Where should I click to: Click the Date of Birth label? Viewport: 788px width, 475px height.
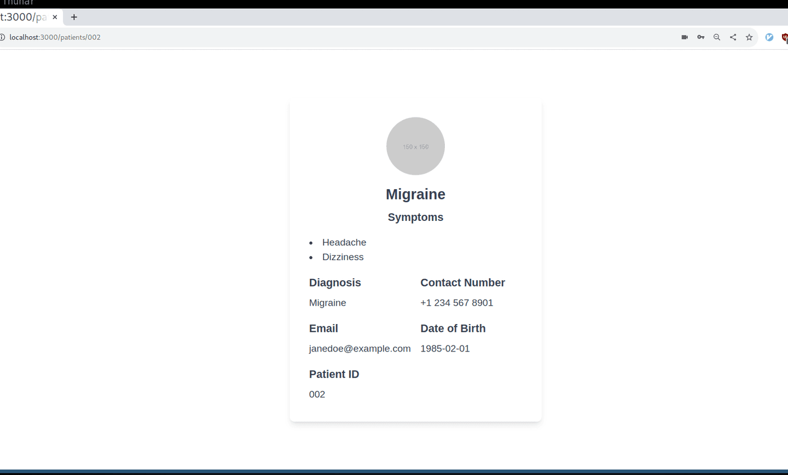click(x=453, y=329)
